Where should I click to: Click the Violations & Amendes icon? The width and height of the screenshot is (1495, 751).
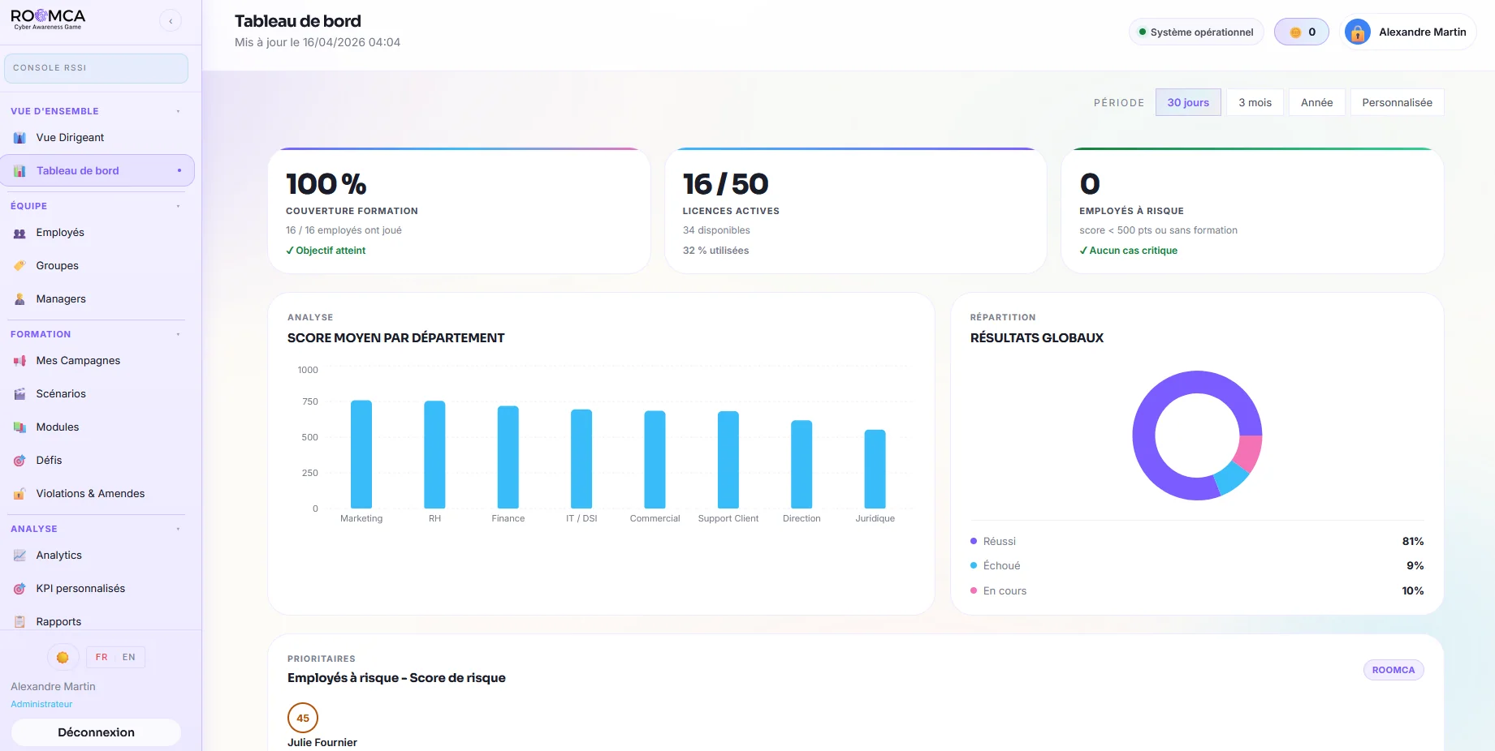click(19, 494)
